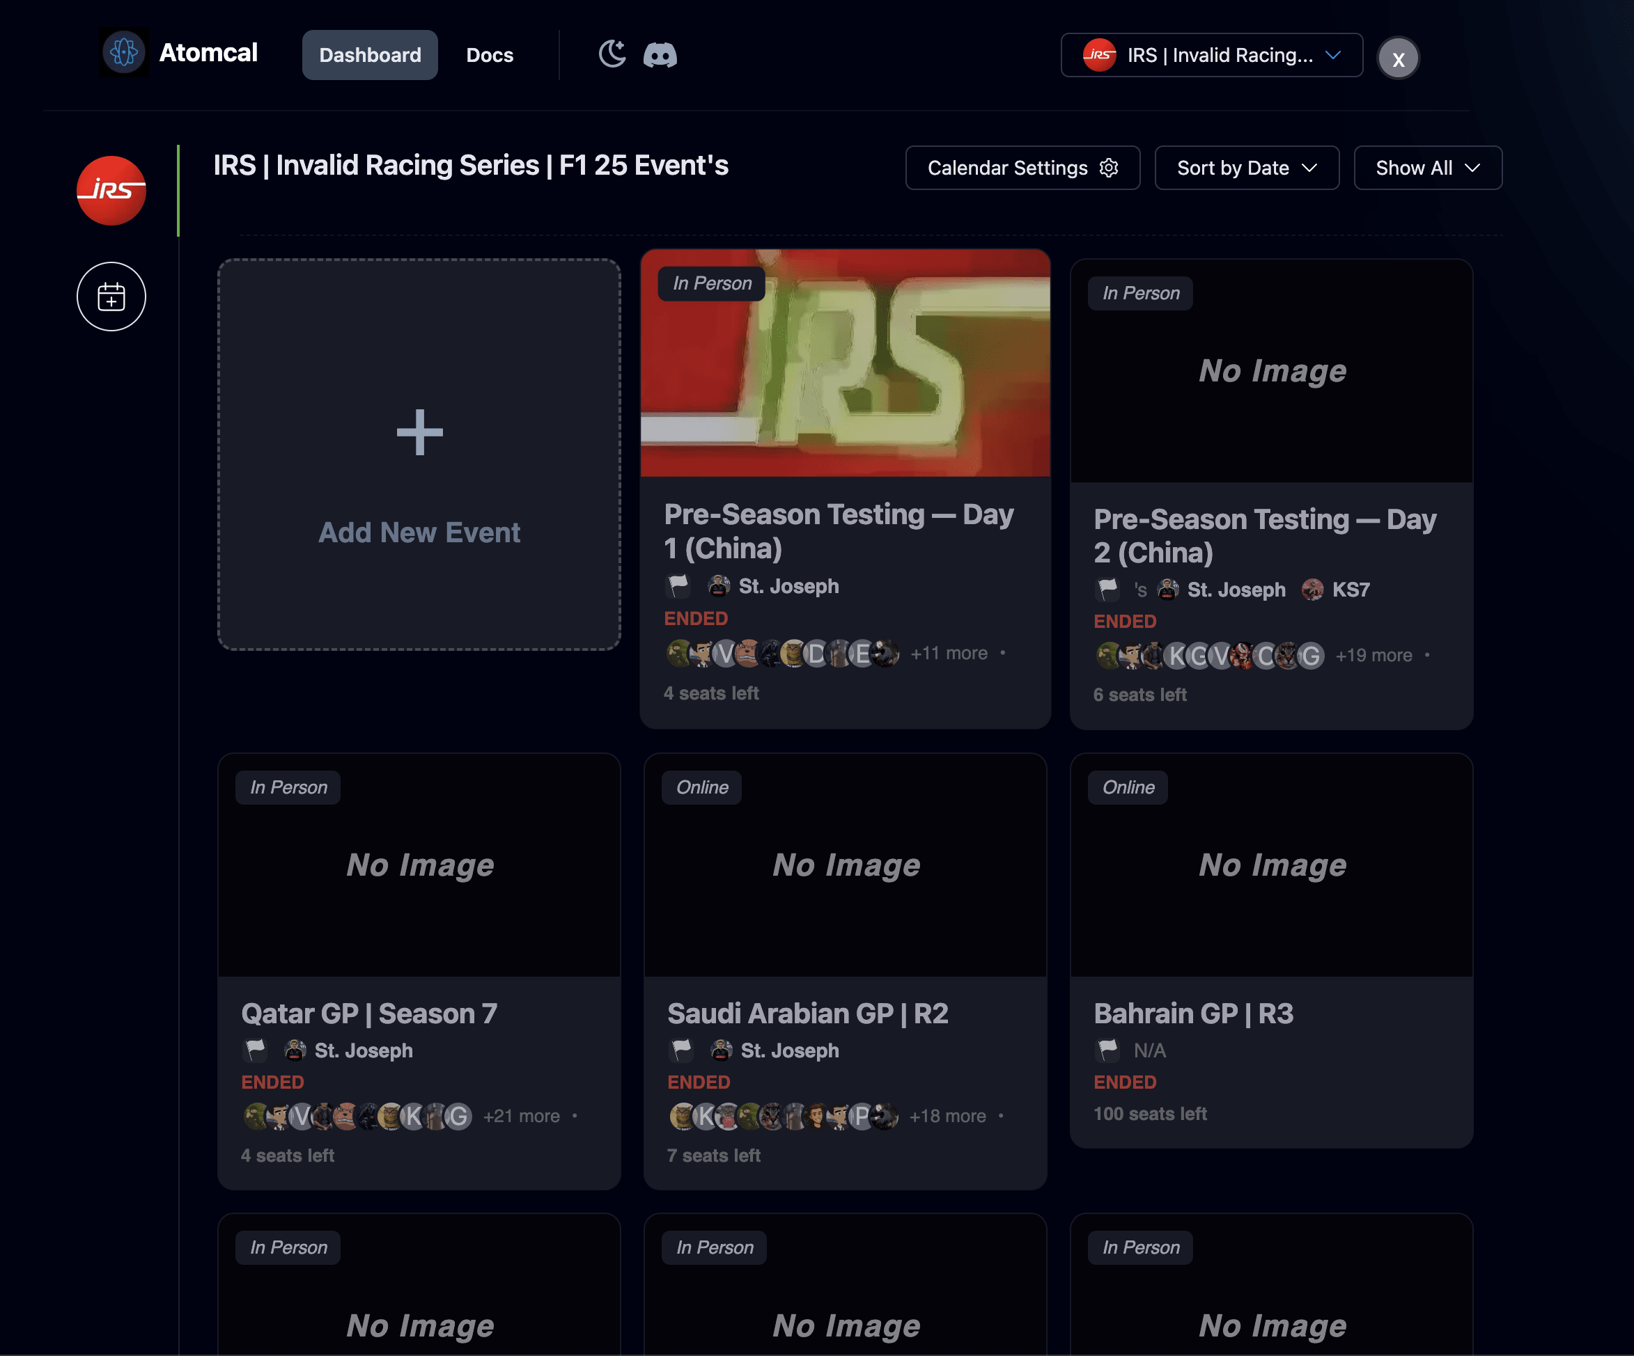The image size is (1634, 1356).
Task: Toggle dark mode with the moon icon
Action: [612, 54]
